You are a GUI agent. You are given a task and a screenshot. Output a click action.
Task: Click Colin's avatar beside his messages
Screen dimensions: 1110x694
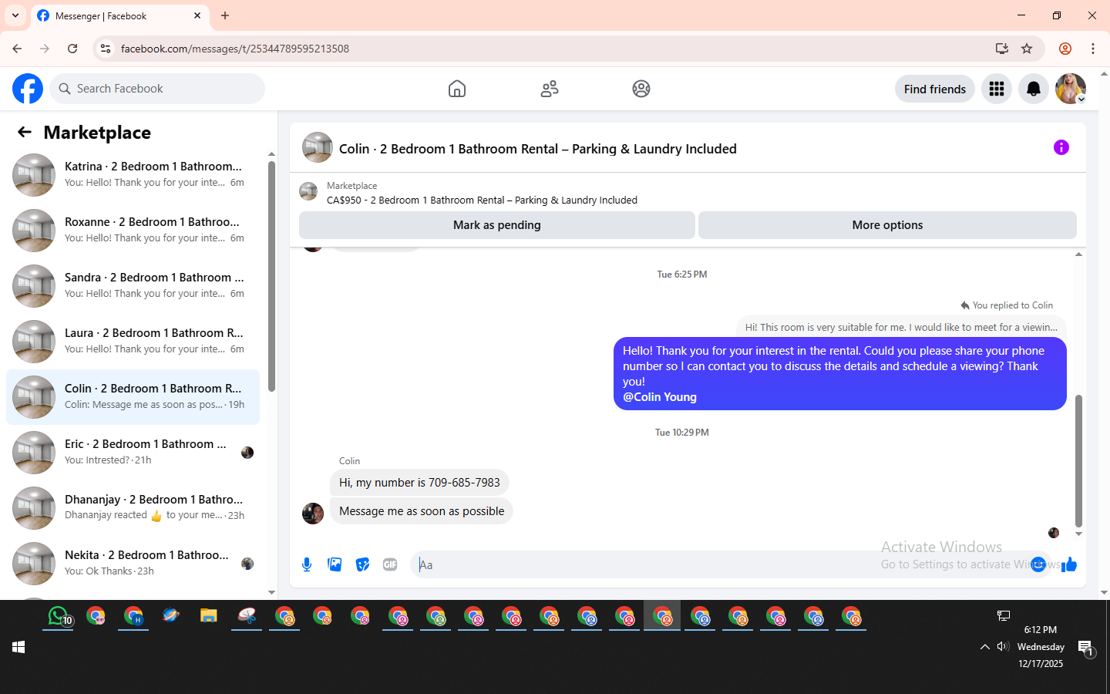pos(313,514)
